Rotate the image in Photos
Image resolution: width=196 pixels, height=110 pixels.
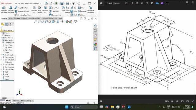click(x=132, y=3)
